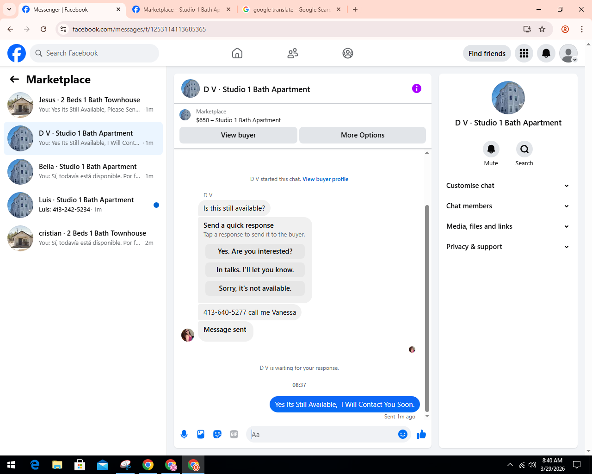Choose a sticker to send
Screen dimensions: 592x474
point(217,434)
